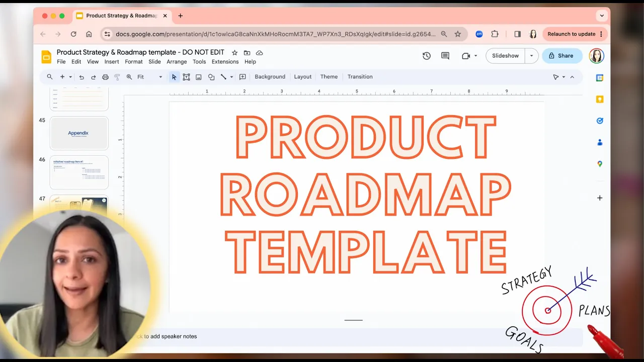644x362 pixels.
Task: Expand Slideshow options dropdown arrow
Action: (531, 56)
